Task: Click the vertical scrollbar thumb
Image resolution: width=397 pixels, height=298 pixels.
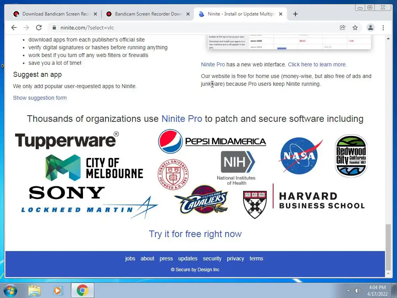Action: (388, 247)
